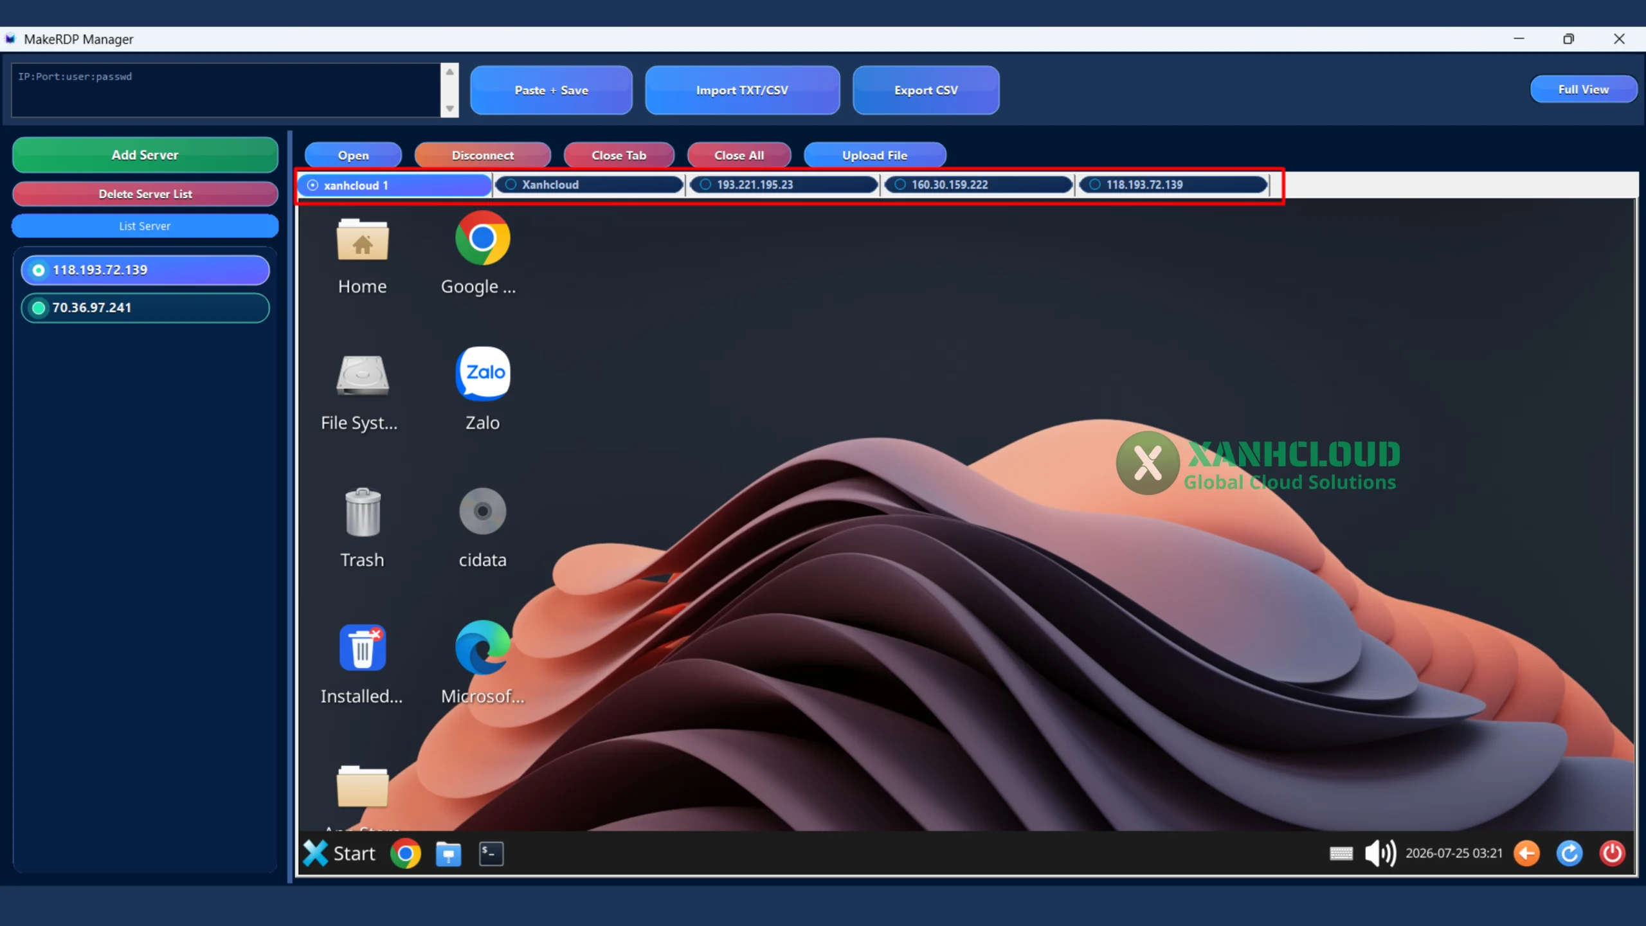Click the blue refresh/restart icon
This screenshot has height=926, width=1646.
click(1569, 853)
